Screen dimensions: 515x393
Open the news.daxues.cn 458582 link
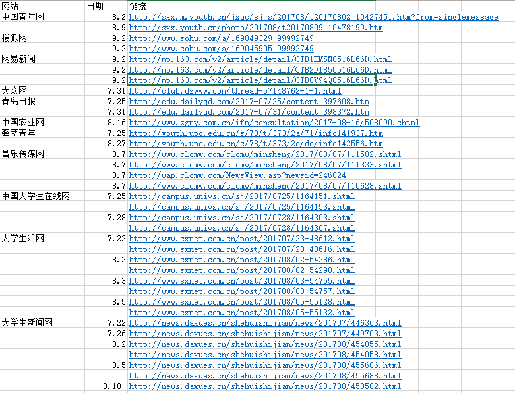click(x=264, y=386)
